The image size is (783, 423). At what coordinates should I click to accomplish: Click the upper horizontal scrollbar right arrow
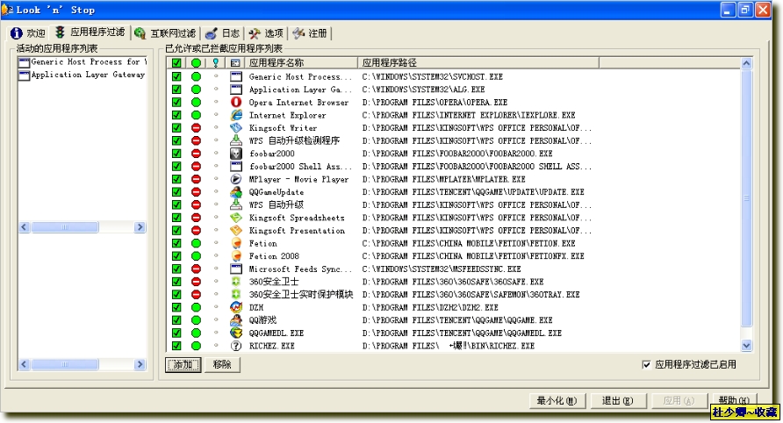pyautogui.click(x=140, y=227)
